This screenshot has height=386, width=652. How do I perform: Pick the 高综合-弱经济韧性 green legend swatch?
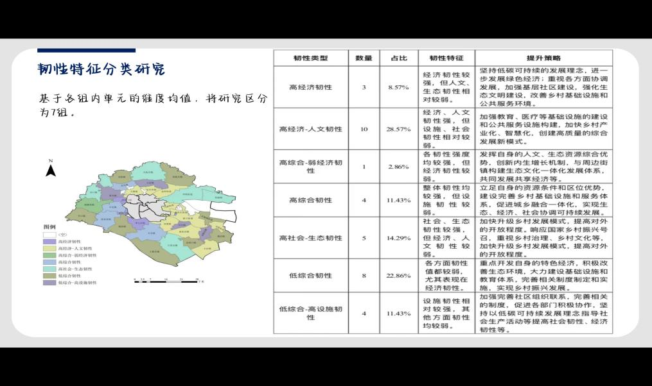click(49, 255)
